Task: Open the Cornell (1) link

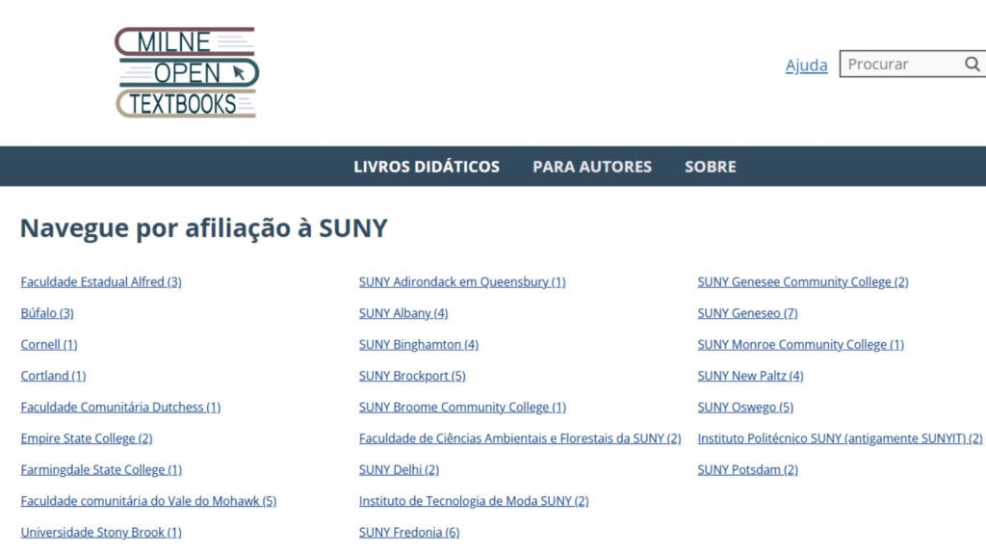Action: click(x=49, y=345)
